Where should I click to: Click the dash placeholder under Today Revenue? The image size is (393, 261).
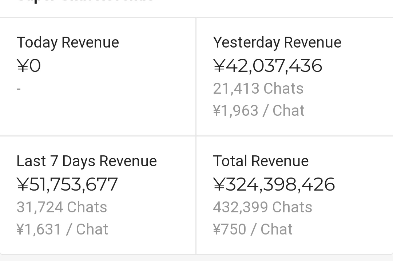coord(19,89)
